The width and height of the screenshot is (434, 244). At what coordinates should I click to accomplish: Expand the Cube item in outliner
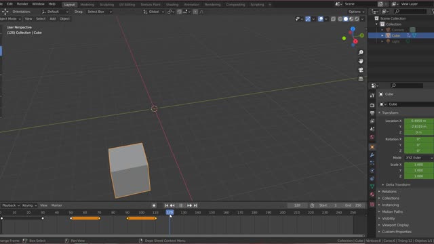(382, 35)
